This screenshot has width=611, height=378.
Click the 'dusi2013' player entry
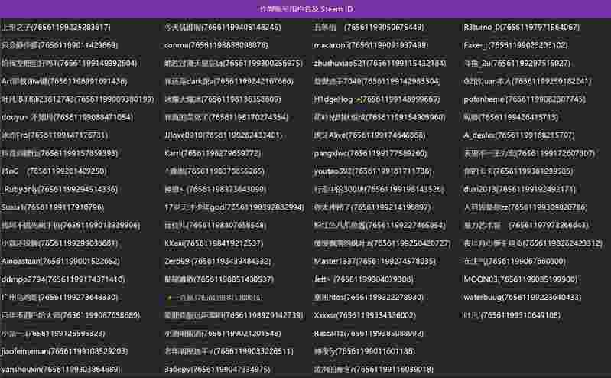[x=519, y=190]
